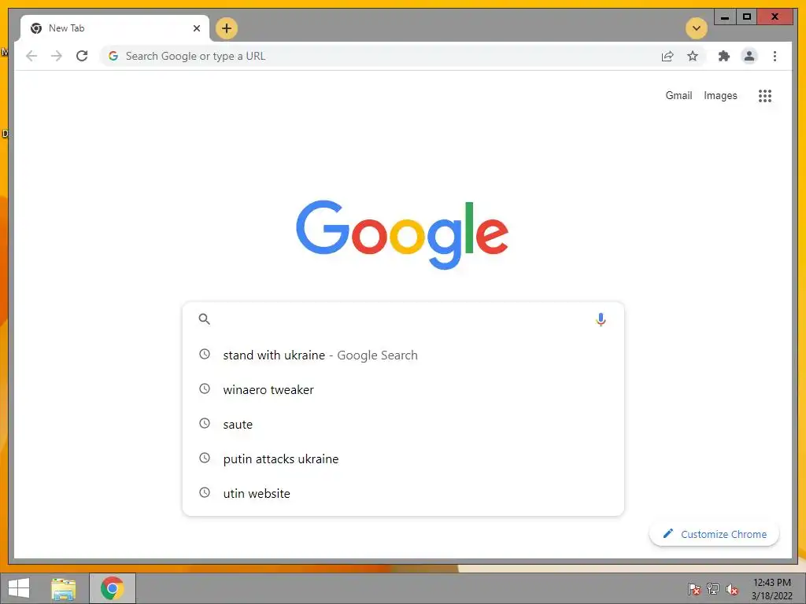806x604 pixels.
Task: Click the browser back arrow
Action: [x=31, y=56]
